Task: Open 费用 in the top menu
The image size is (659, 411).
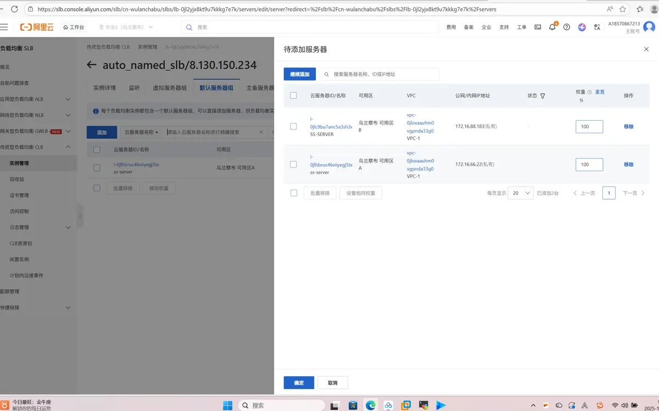Action: 451,27
